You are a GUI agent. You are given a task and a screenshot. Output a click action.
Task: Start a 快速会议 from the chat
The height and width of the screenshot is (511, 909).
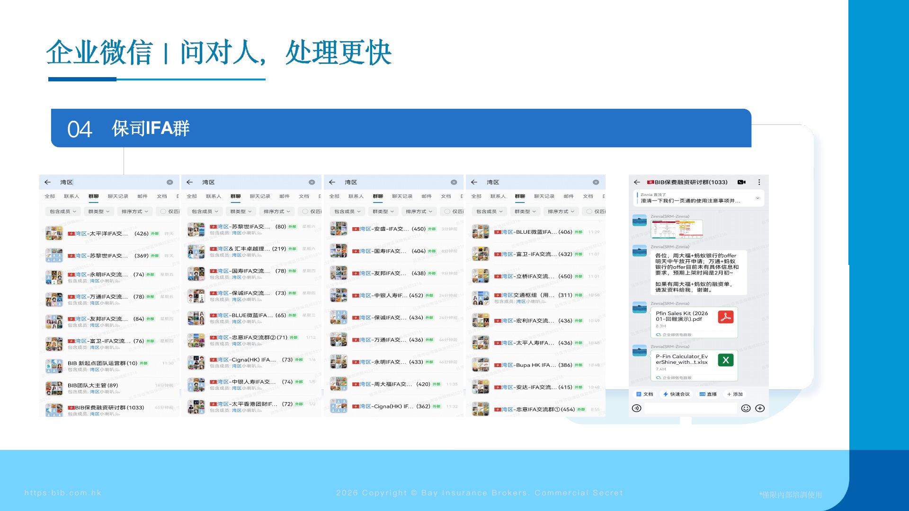point(677,394)
